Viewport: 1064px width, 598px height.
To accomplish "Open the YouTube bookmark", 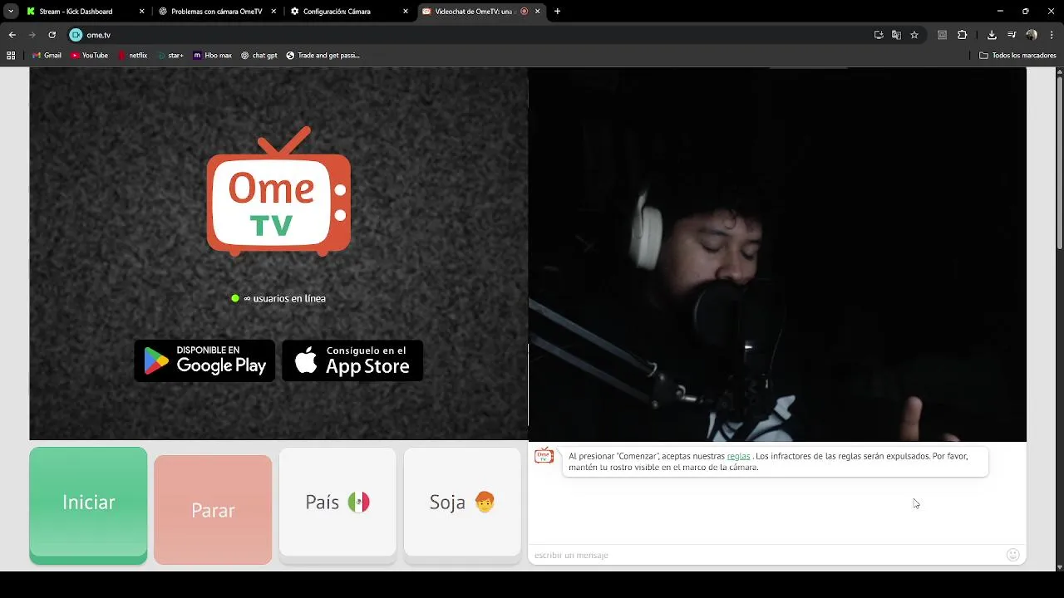I will point(89,56).
